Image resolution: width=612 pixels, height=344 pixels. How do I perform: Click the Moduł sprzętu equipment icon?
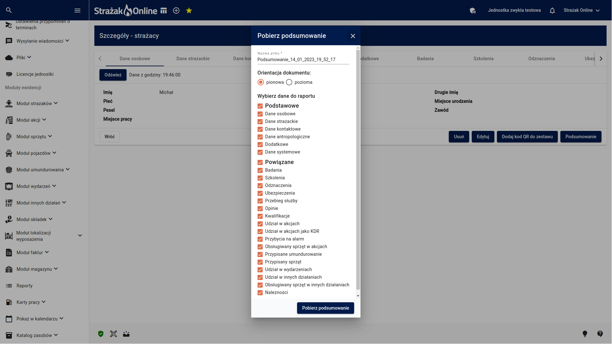[x=9, y=137]
